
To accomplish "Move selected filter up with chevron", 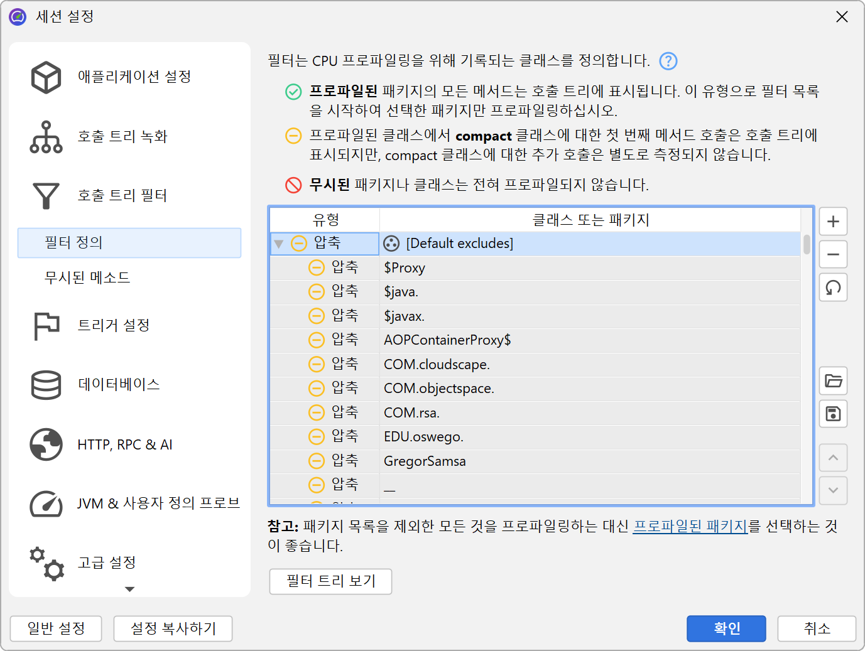I will pos(833,458).
